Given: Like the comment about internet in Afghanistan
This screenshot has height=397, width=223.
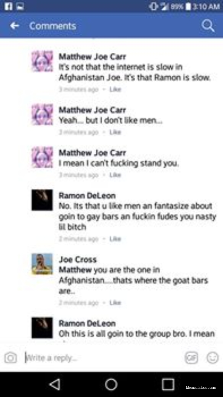Looking at the screenshot, I should pos(115,89).
